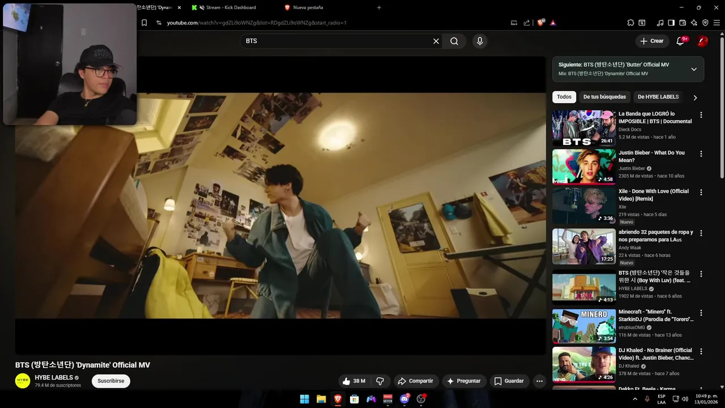This screenshot has height=408, width=725.
Task: Expand the Siguiente mix playlist chevron
Action: click(694, 69)
